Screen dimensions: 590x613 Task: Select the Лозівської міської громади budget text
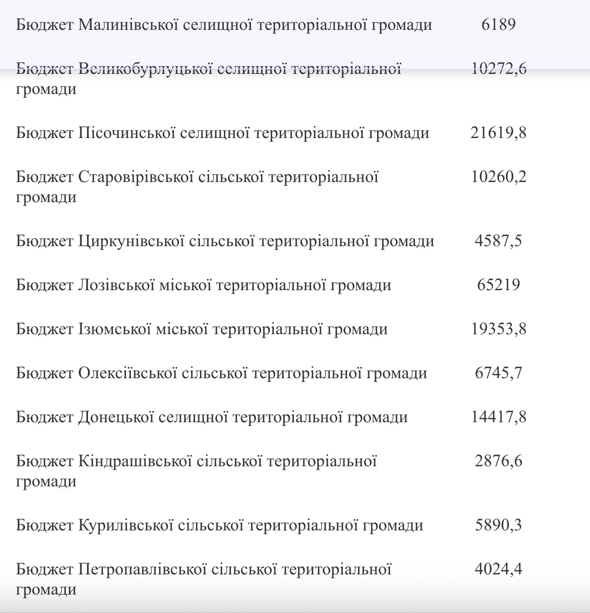tap(204, 285)
